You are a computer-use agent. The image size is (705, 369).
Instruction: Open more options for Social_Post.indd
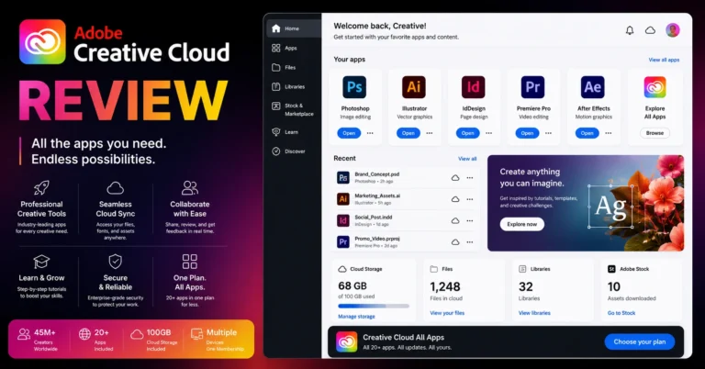pyautogui.click(x=470, y=220)
